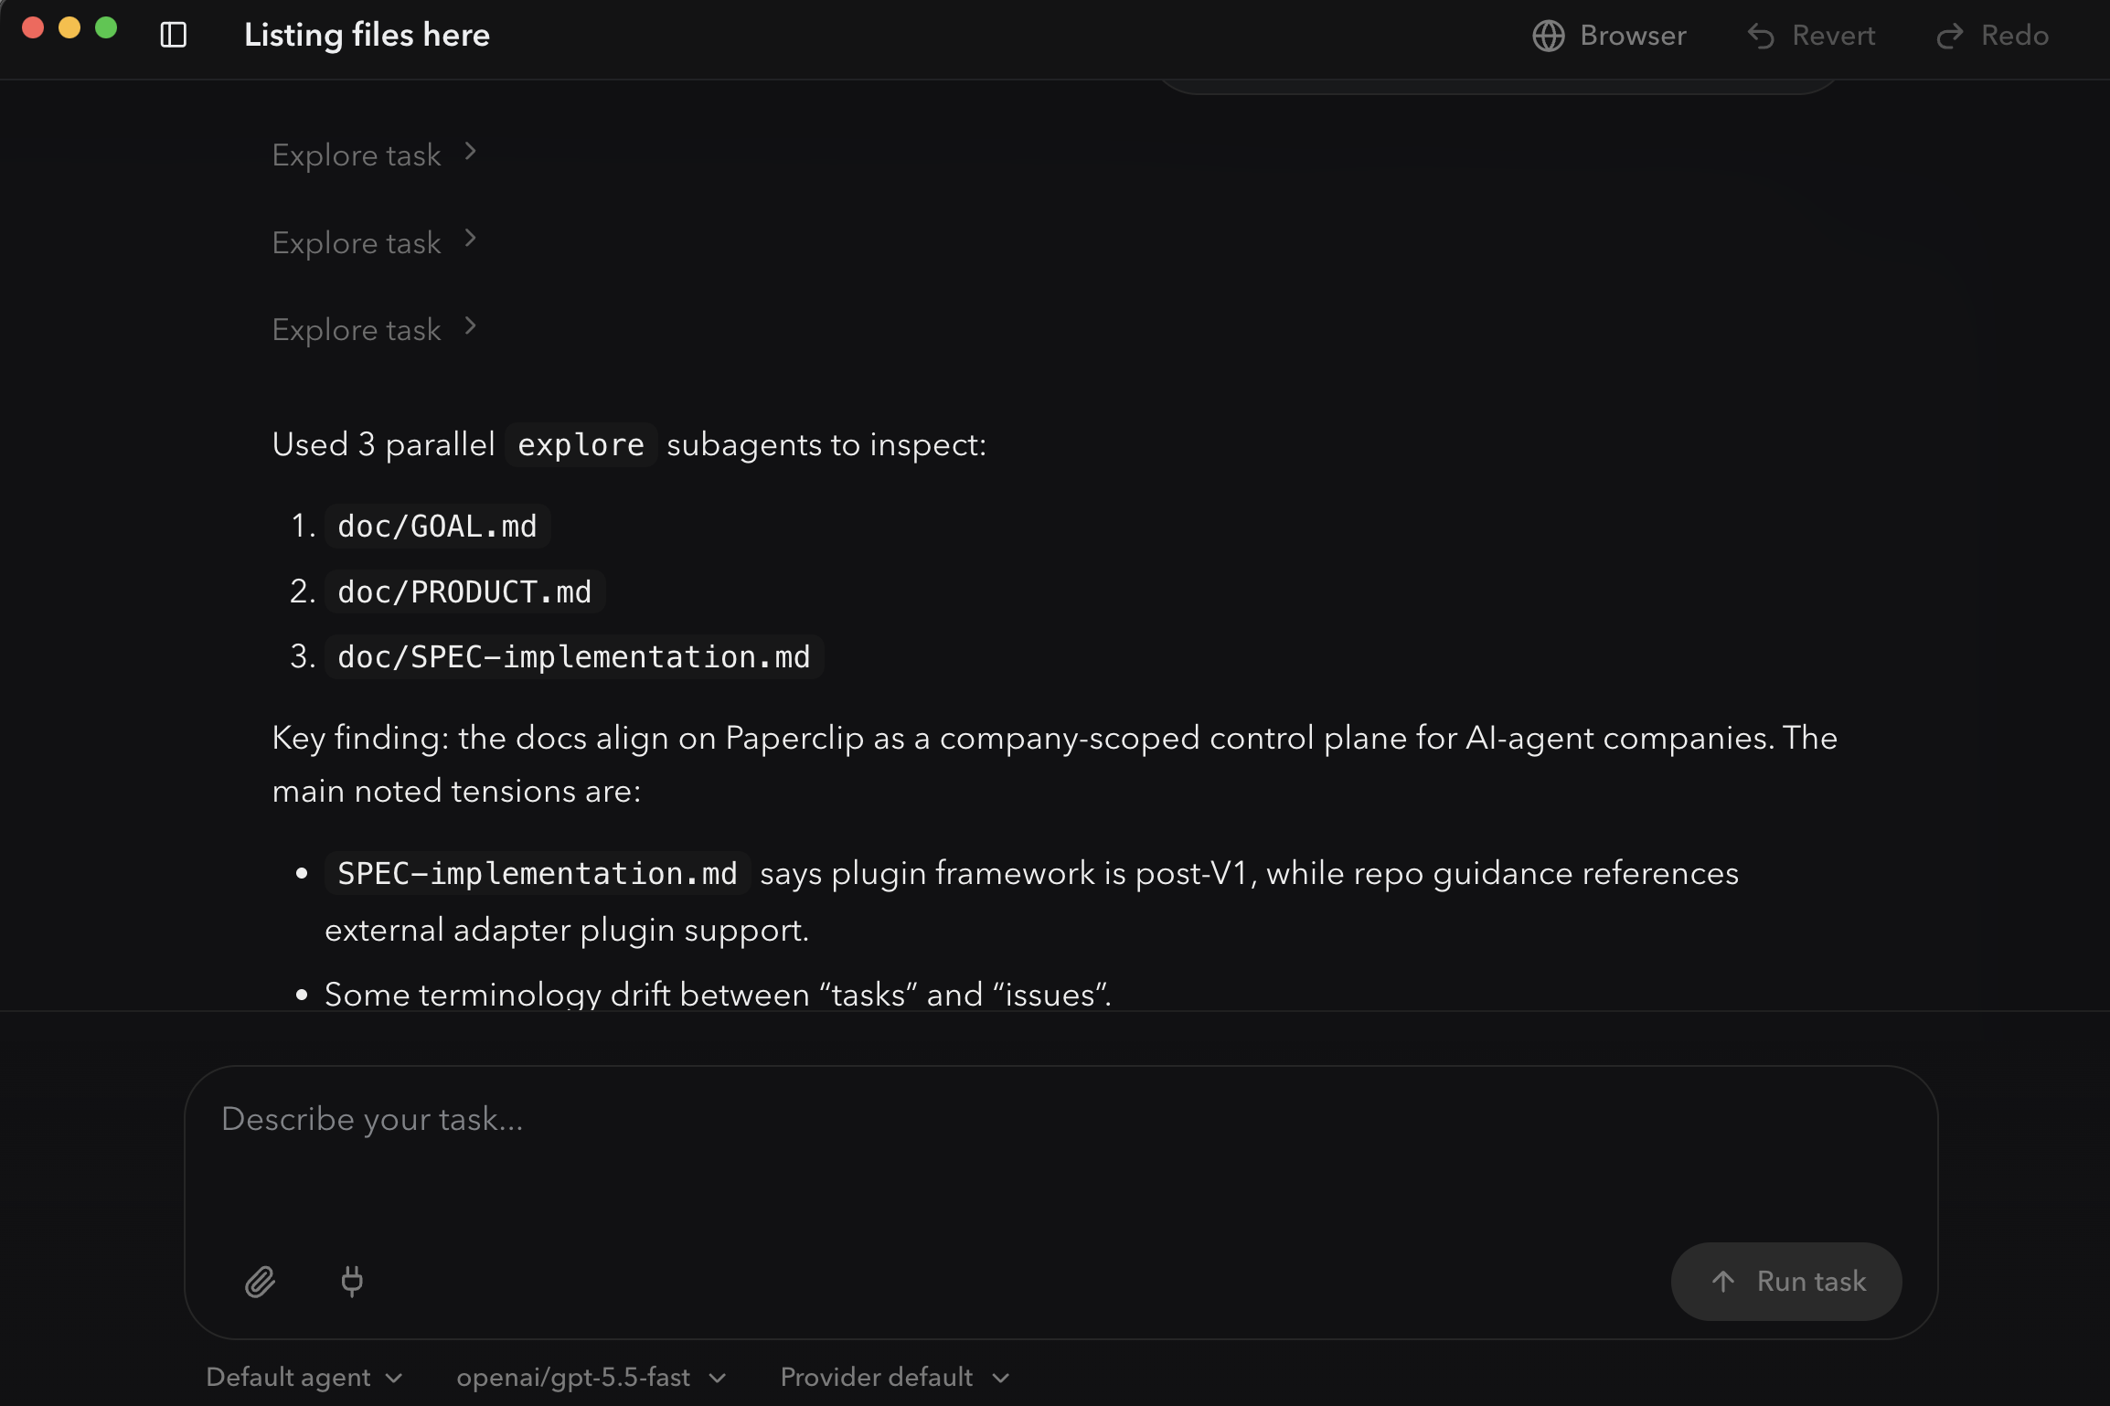Image resolution: width=2110 pixels, height=1406 pixels.
Task: Click the Run task button
Action: pyautogui.click(x=1786, y=1282)
